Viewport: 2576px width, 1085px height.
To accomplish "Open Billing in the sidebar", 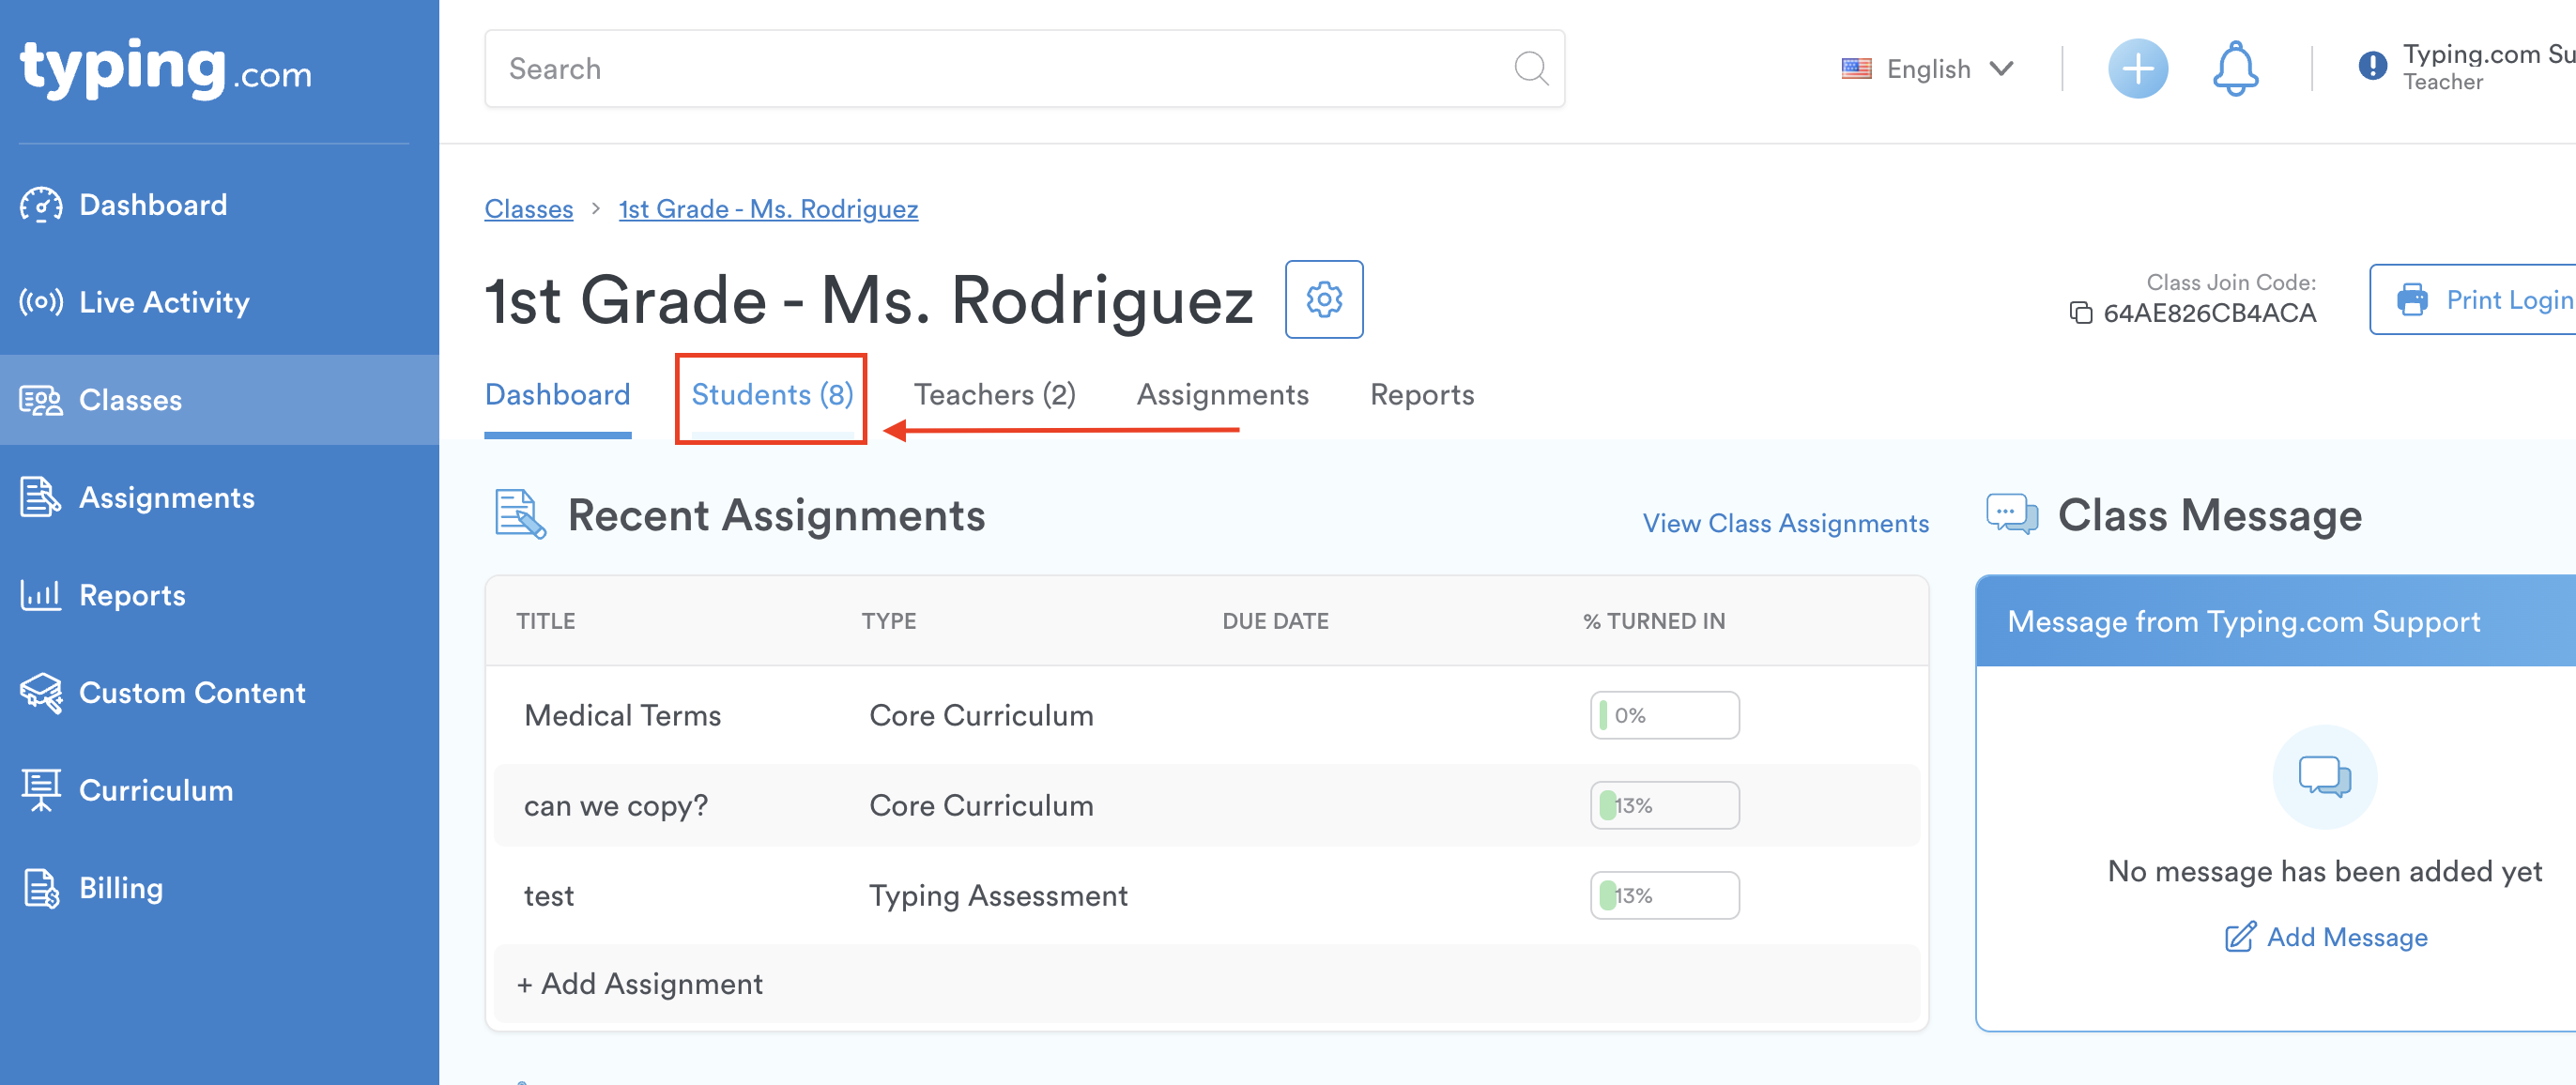I will tap(121, 888).
